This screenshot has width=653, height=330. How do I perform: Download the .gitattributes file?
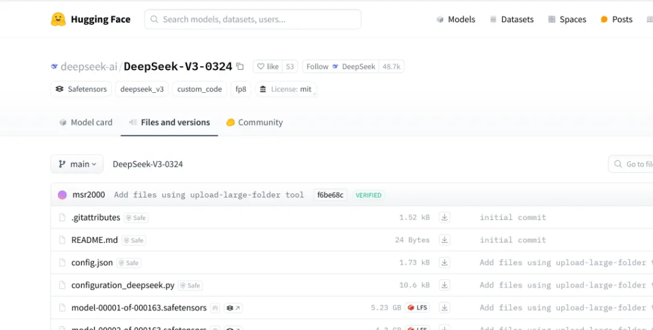point(444,217)
